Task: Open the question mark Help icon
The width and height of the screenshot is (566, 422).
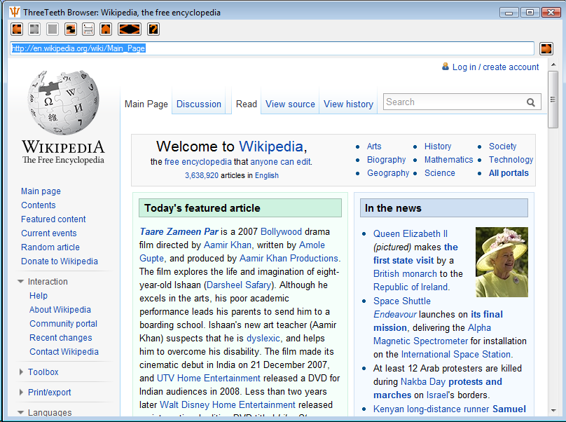Action: [x=153, y=29]
